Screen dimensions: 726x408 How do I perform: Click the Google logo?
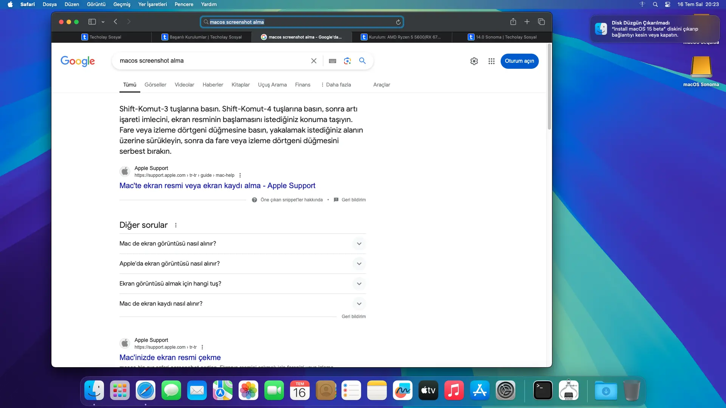click(78, 61)
